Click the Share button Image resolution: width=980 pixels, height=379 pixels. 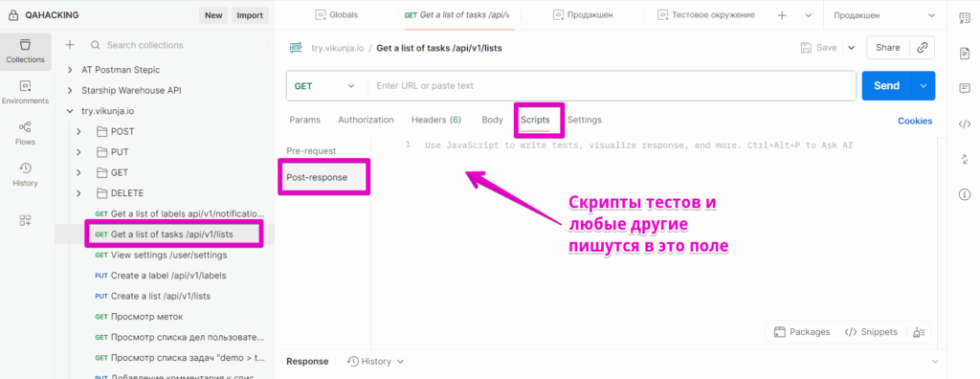[x=887, y=48]
